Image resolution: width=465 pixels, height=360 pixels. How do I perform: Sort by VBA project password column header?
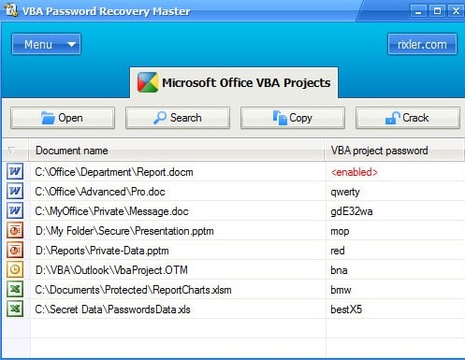[395, 151]
